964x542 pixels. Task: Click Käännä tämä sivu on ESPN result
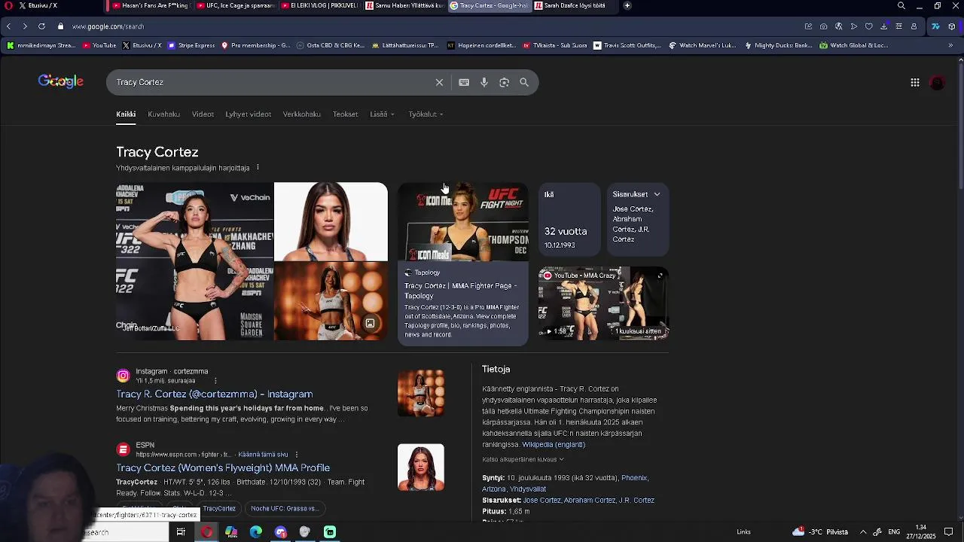[264, 455]
